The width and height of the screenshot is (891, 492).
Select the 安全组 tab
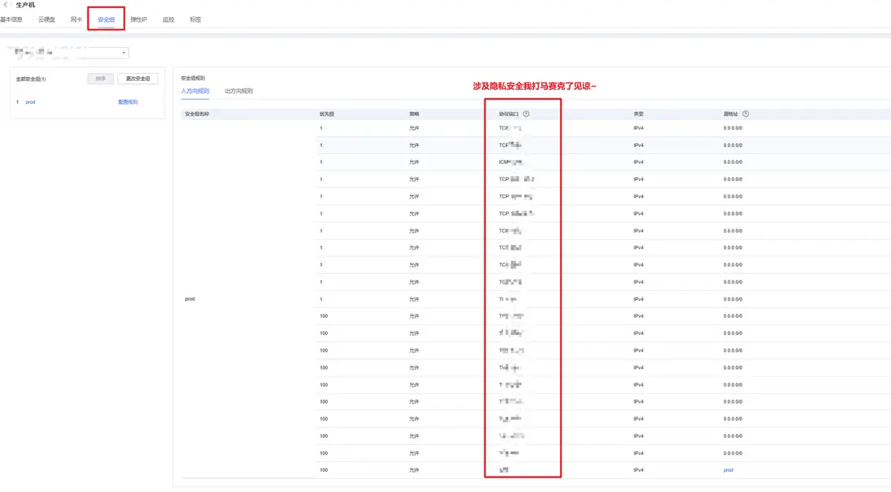(106, 19)
